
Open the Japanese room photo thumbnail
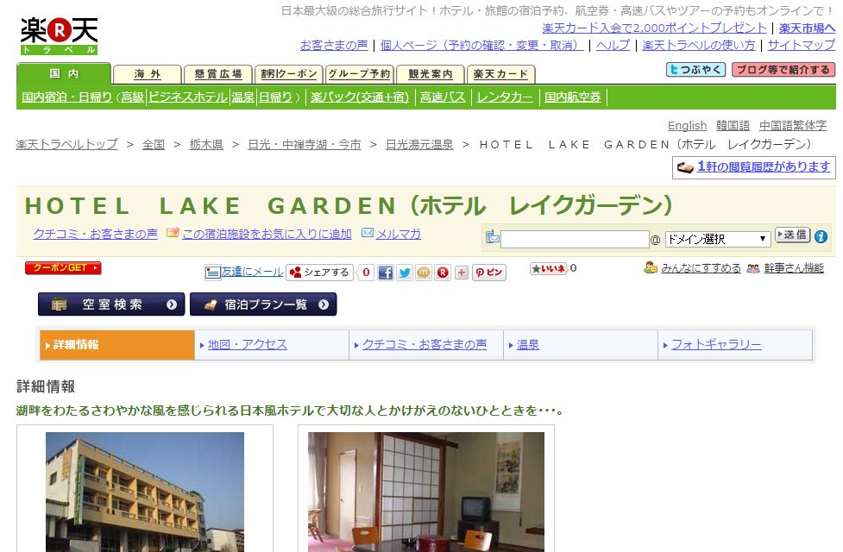coord(425,492)
